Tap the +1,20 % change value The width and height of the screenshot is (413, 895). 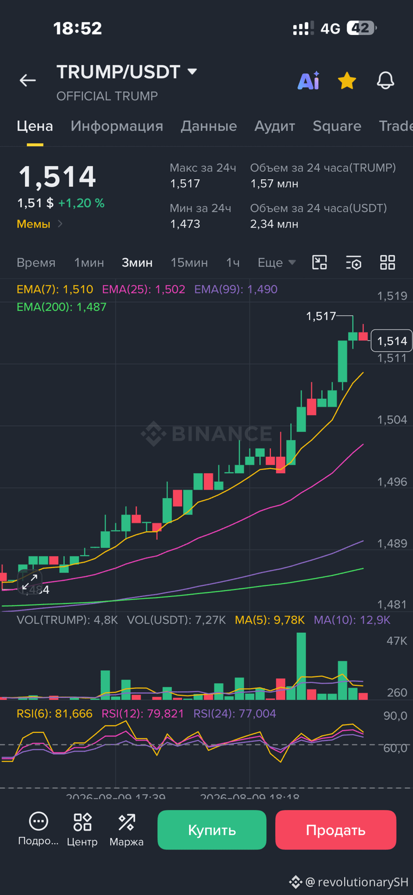pos(81,203)
